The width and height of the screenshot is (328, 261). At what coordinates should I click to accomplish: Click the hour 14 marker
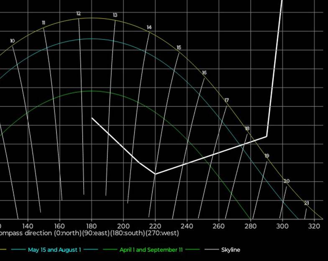(149, 28)
